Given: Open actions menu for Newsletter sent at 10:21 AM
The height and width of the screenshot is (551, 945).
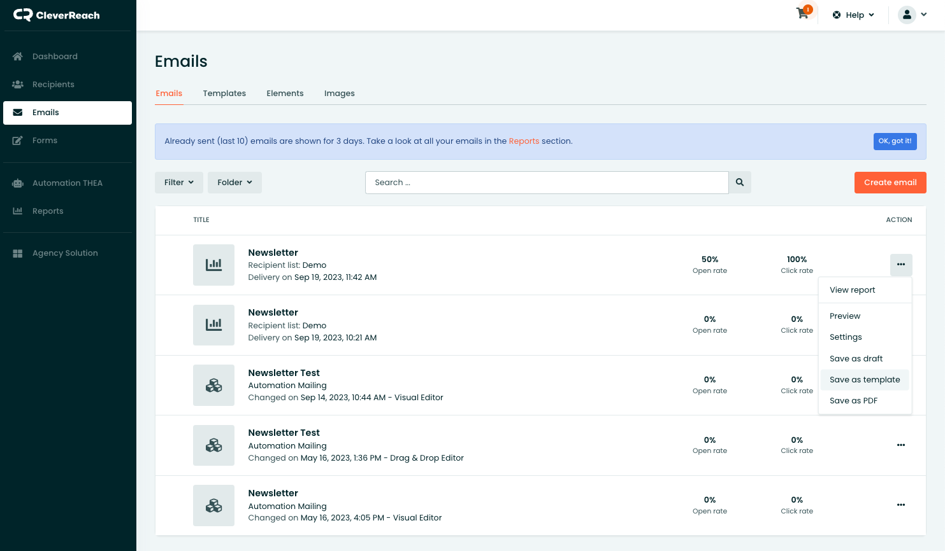Looking at the screenshot, I should (901, 324).
